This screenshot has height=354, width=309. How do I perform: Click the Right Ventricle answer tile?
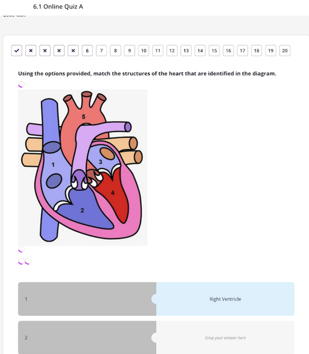pyautogui.click(x=225, y=299)
